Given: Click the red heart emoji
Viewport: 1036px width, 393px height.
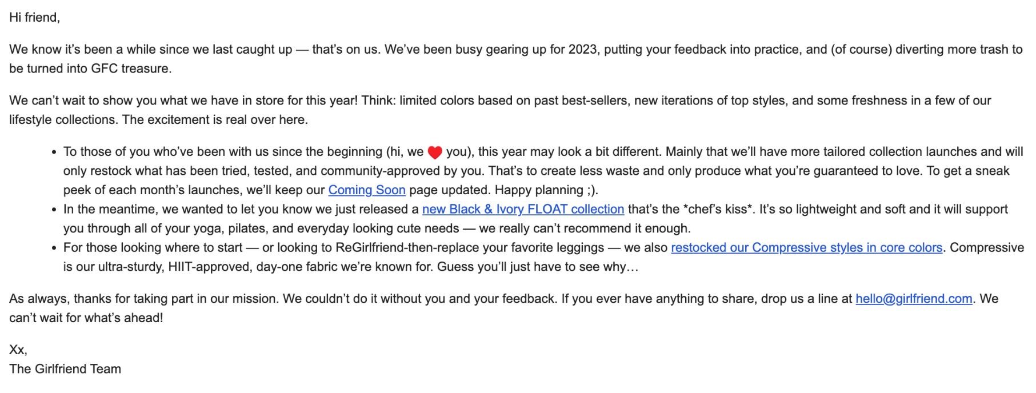Looking at the screenshot, I should [x=435, y=153].
